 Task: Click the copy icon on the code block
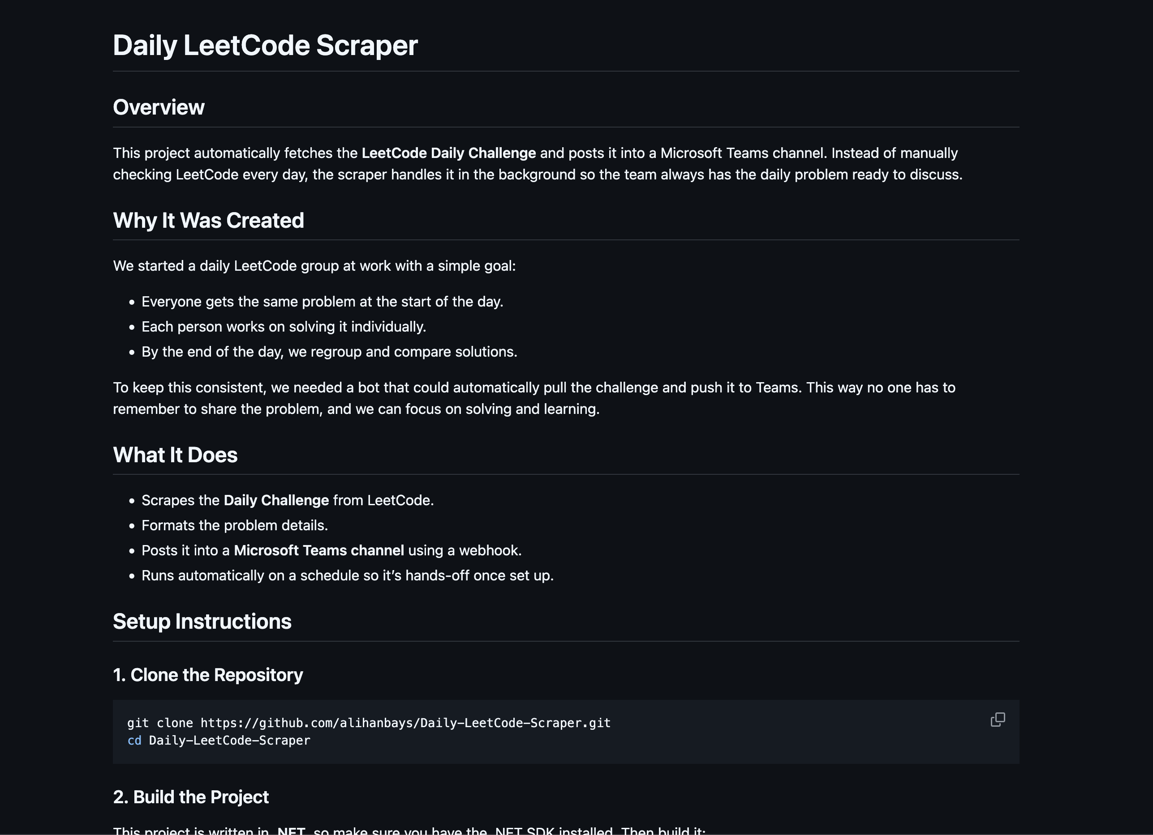[x=998, y=720]
